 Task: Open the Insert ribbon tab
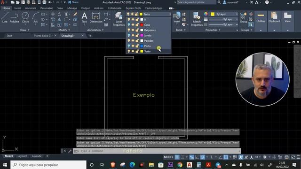(x=17, y=8)
